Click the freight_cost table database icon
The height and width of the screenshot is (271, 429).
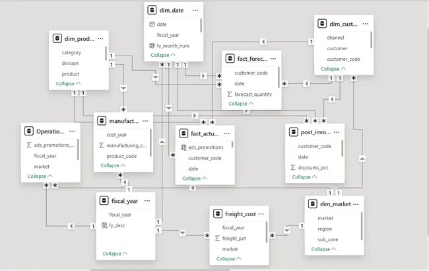click(218, 213)
